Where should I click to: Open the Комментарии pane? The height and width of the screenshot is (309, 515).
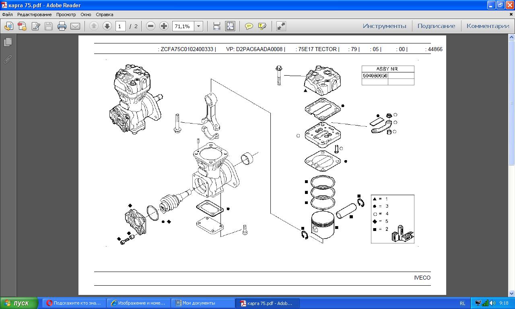[488, 26]
